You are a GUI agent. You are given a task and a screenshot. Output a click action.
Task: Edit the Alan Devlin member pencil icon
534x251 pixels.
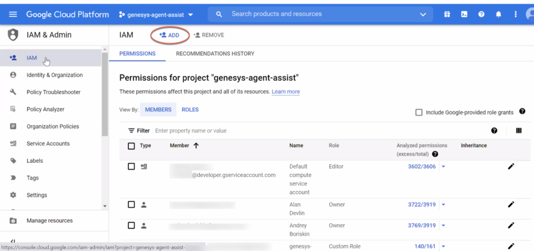point(511,205)
